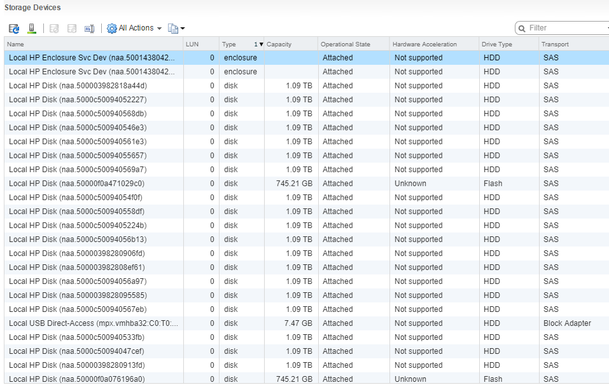Select disk naa.5000c500940569a7
609x385 pixels.
(307, 170)
